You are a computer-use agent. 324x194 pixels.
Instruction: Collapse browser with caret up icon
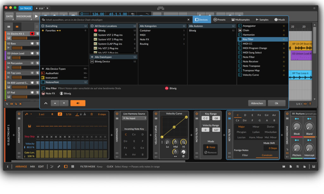46,103
